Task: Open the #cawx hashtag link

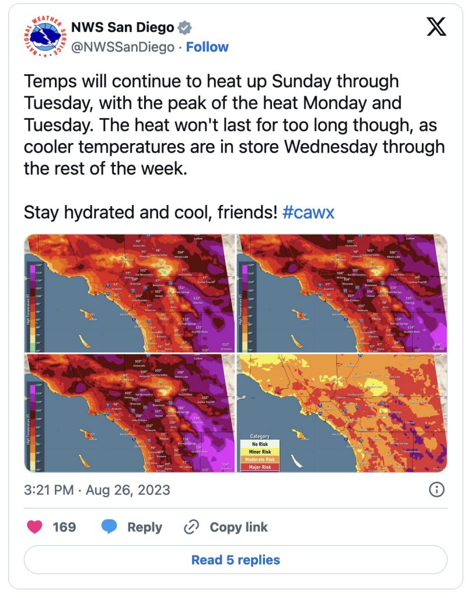Action: [x=308, y=212]
